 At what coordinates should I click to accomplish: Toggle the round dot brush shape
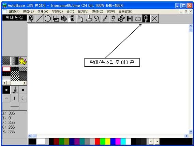[x=6, y=90]
